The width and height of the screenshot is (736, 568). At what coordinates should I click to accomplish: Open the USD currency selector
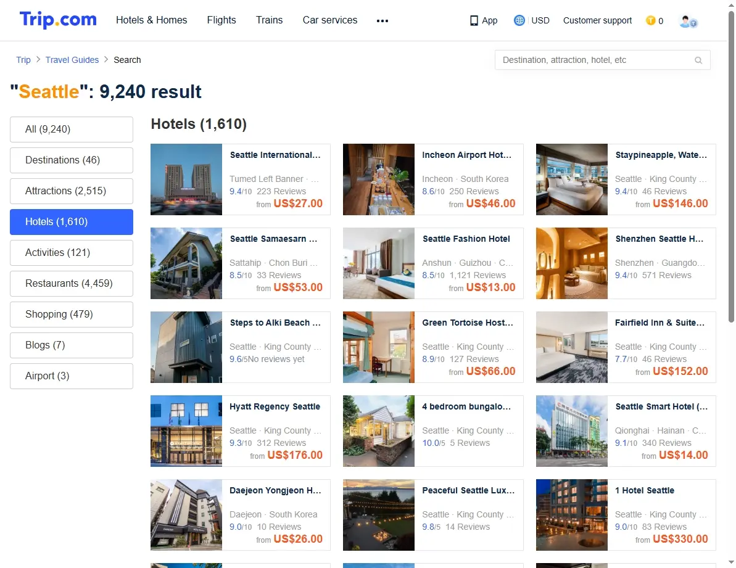click(540, 20)
